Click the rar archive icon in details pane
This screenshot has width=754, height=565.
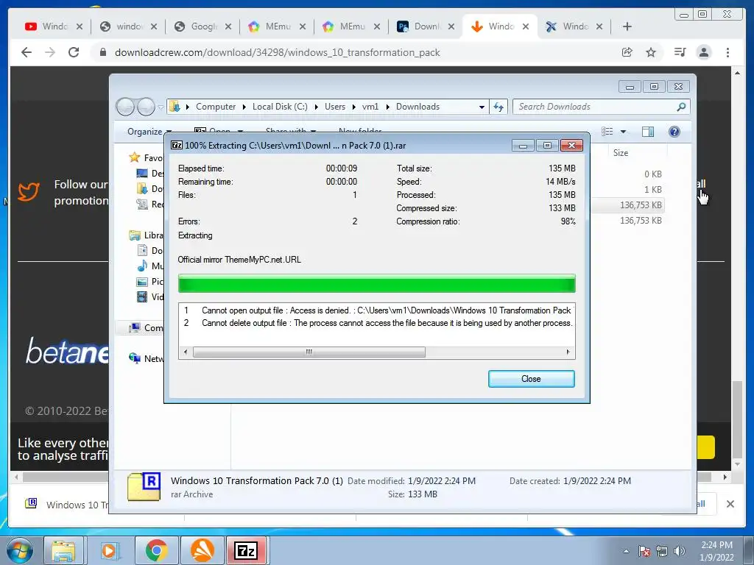pos(144,487)
